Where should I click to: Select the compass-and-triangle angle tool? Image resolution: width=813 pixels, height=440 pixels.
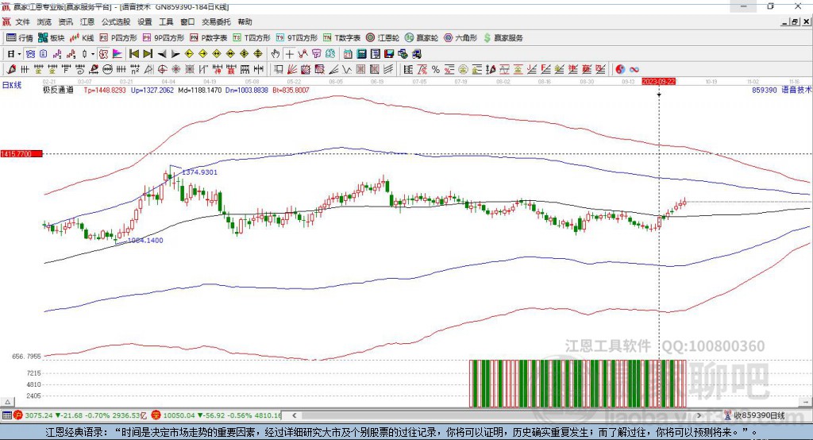tap(148, 69)
